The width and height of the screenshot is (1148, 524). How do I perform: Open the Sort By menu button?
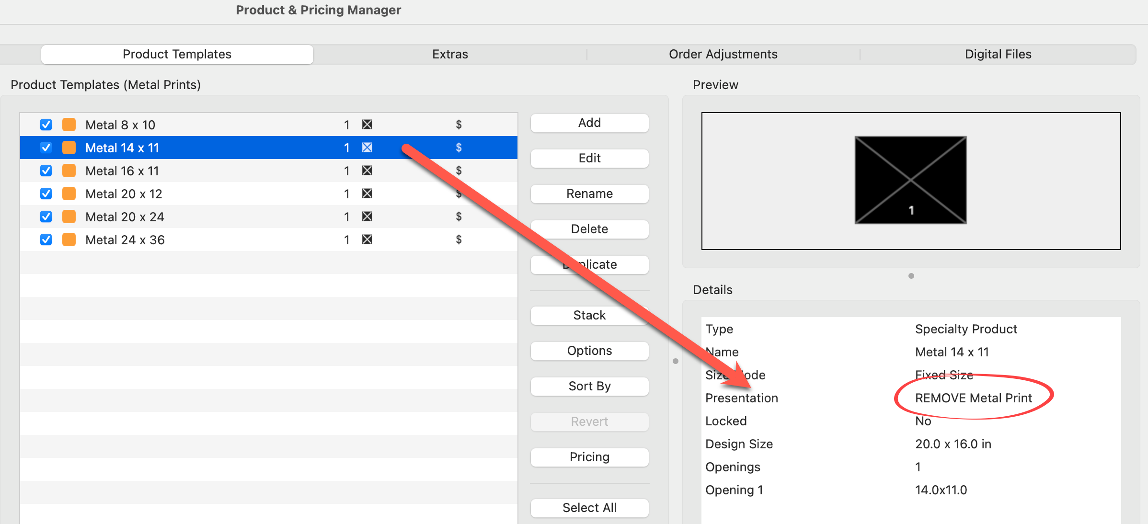pyautogui.click(x=589, y=386)
